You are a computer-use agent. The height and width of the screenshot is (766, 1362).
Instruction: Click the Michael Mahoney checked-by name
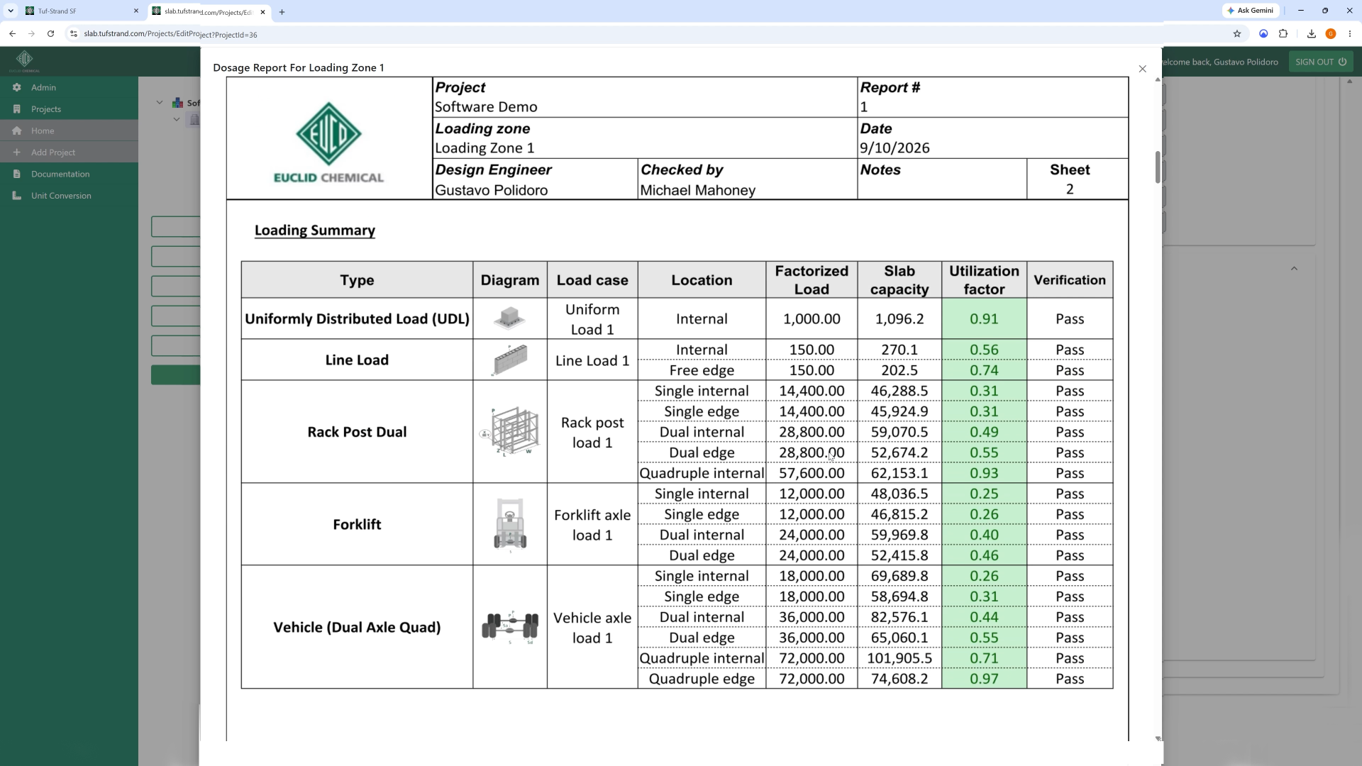pos(697,191)
